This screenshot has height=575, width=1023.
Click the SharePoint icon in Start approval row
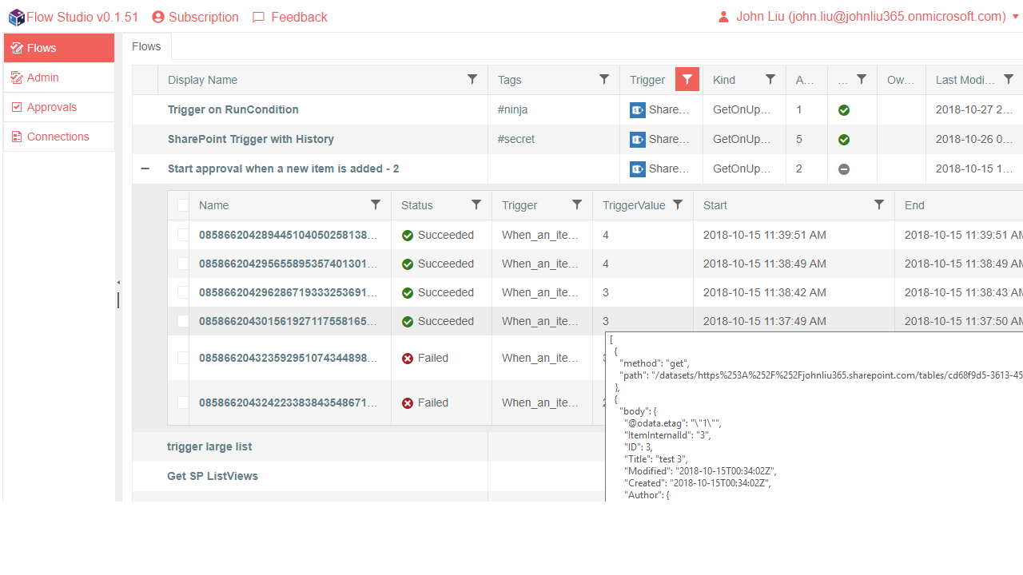638,169
